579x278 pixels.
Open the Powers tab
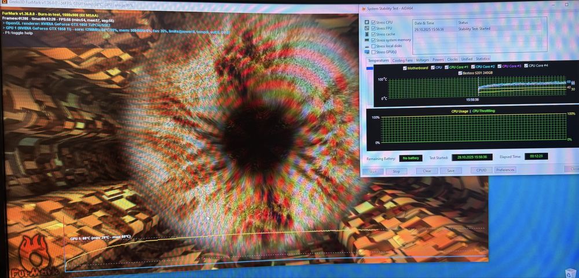tap(438, 60)
